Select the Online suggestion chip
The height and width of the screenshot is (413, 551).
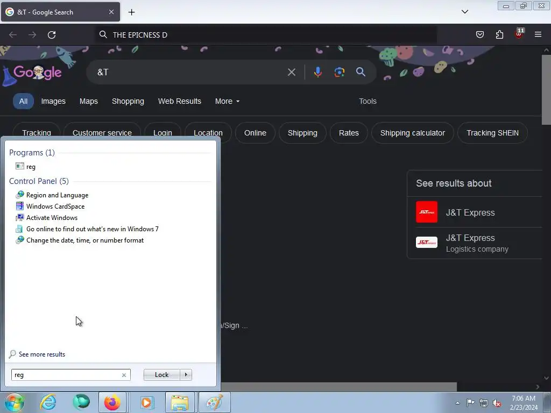(x=255, y=133)
